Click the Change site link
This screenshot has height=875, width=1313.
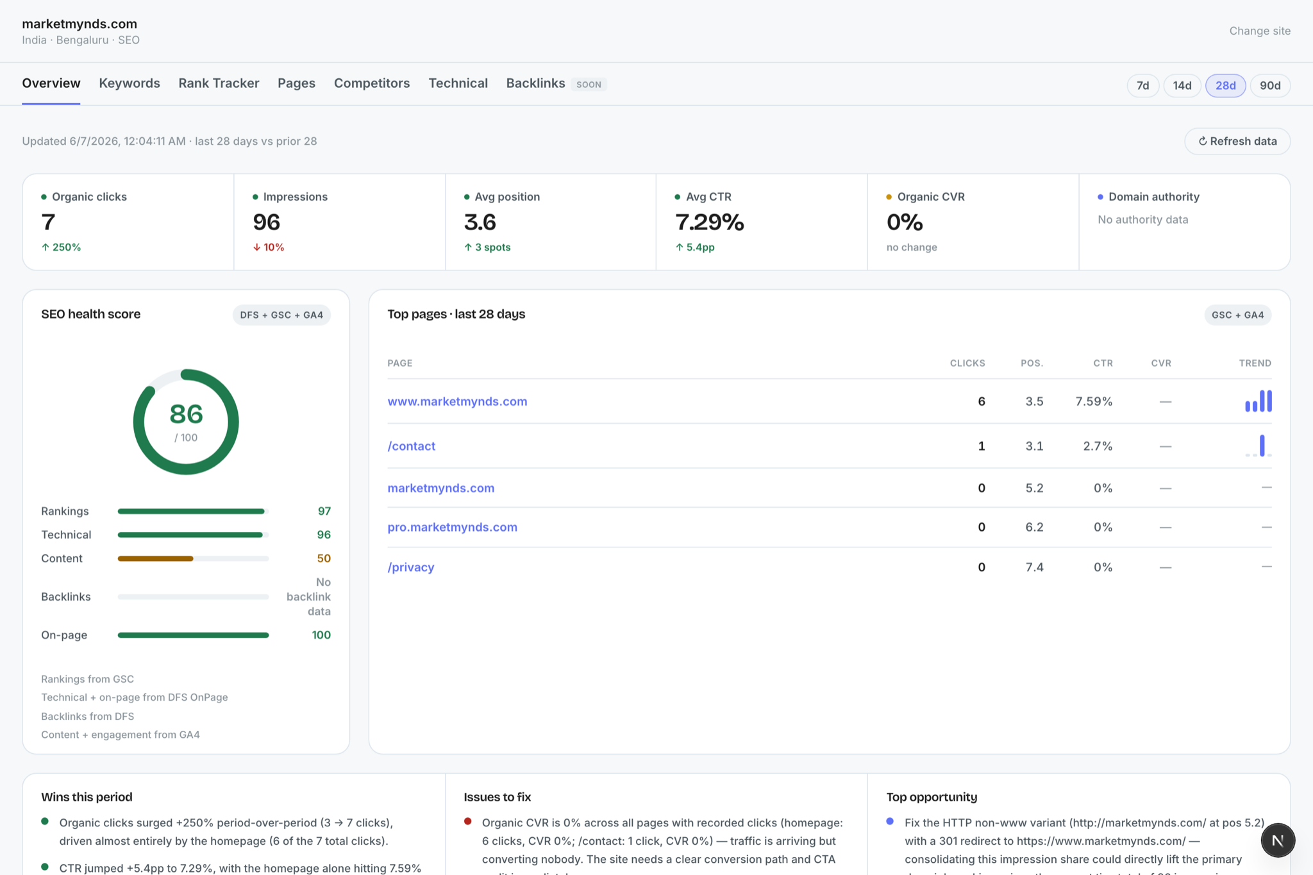coord(1259,31)
